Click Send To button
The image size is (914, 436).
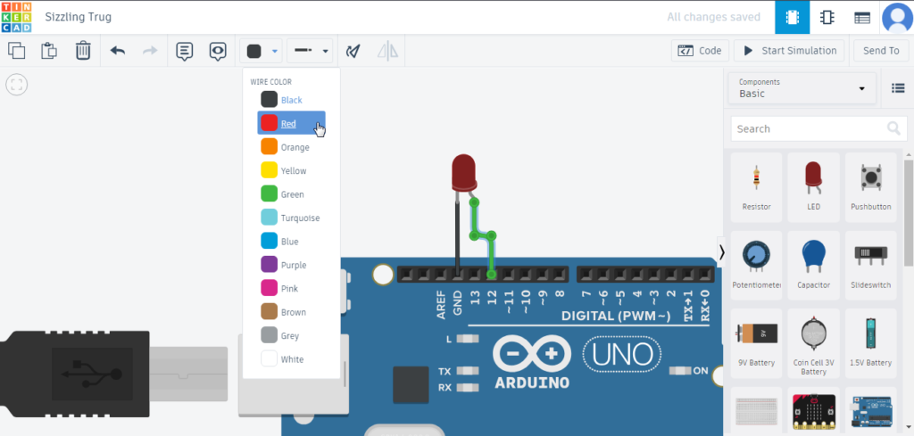pos(881,51)
